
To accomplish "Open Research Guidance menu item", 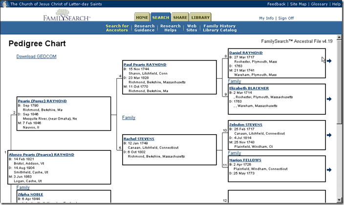I will pos(144,28).
